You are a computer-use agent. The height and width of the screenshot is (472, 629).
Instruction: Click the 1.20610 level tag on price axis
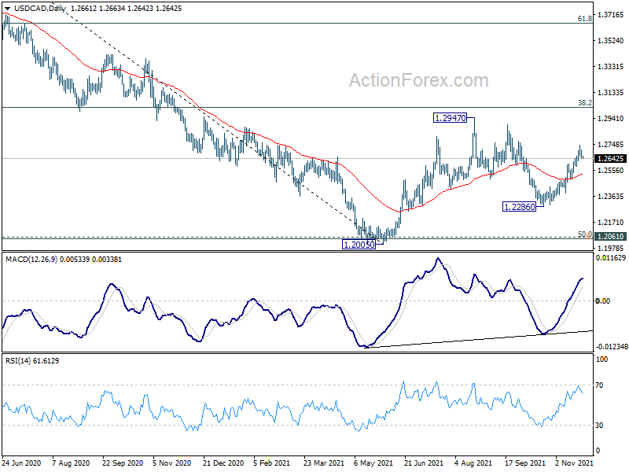click(x=610, y=236)
